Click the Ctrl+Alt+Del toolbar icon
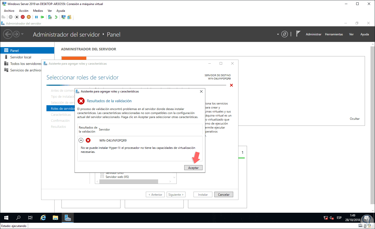This screenshot has height=229, width=375. pos(4,17)
